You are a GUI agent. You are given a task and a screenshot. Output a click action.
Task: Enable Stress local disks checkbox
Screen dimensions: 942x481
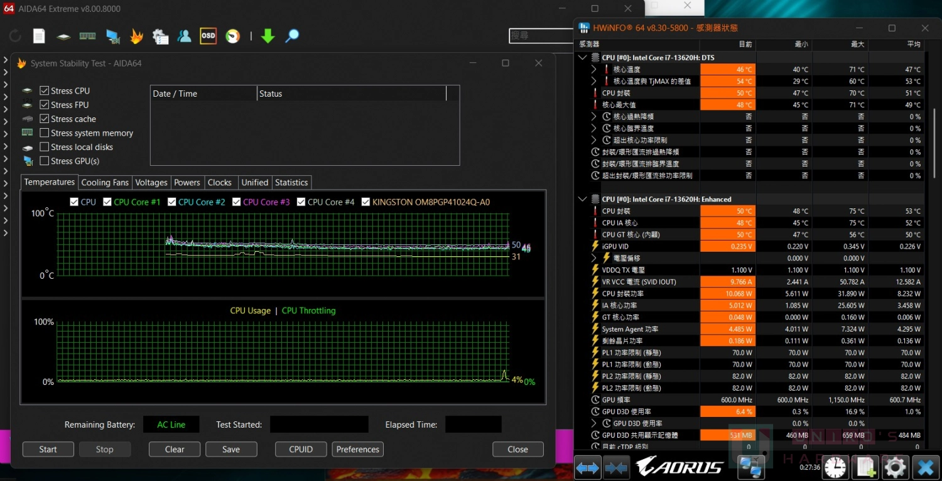pyautogui.click(x=45, y=147)
